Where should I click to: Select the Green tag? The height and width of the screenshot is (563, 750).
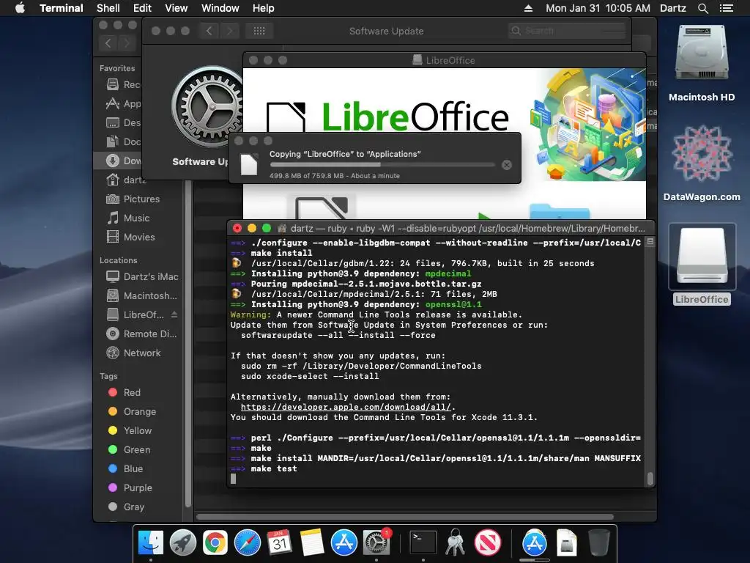(x=138, y=449)
